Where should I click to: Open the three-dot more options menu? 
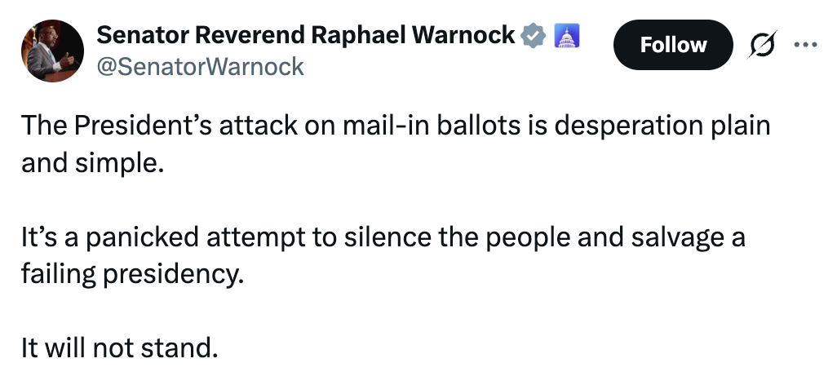(x=804, y=45)
